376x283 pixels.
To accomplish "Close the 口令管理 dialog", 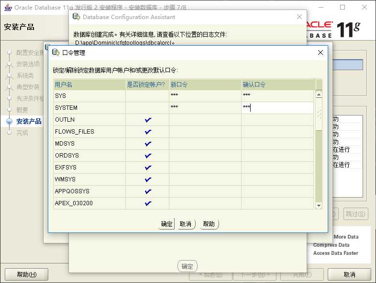I will 321,52.
